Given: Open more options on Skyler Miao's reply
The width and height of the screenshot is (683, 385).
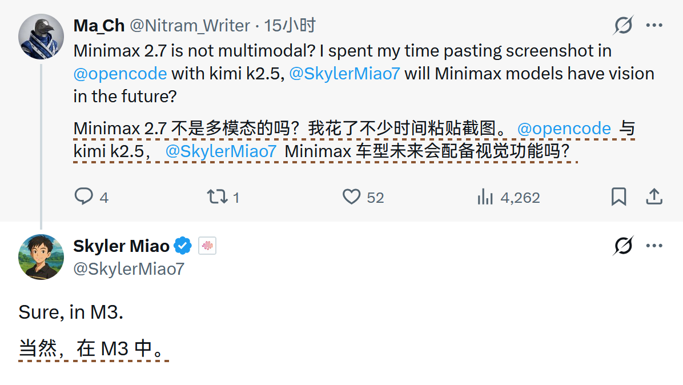Looking at the screenshot, I should coord(654,246).
